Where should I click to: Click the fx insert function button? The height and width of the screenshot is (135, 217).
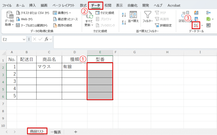[x=46, y=39]
